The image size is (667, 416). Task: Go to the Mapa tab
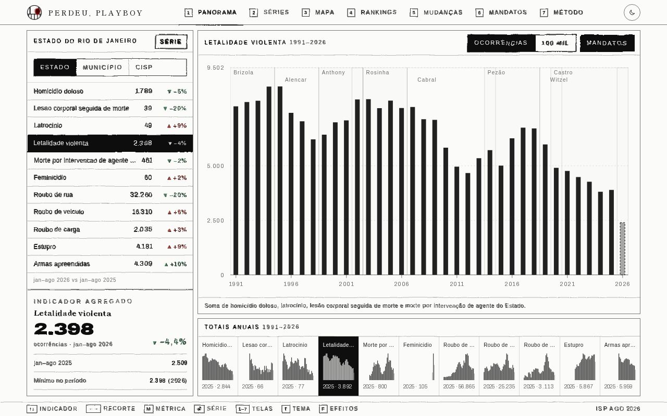click(x=318, y=12)
